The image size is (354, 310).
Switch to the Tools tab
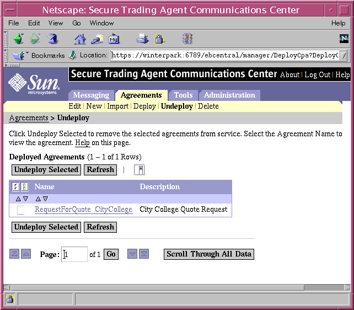click(183, 95)
